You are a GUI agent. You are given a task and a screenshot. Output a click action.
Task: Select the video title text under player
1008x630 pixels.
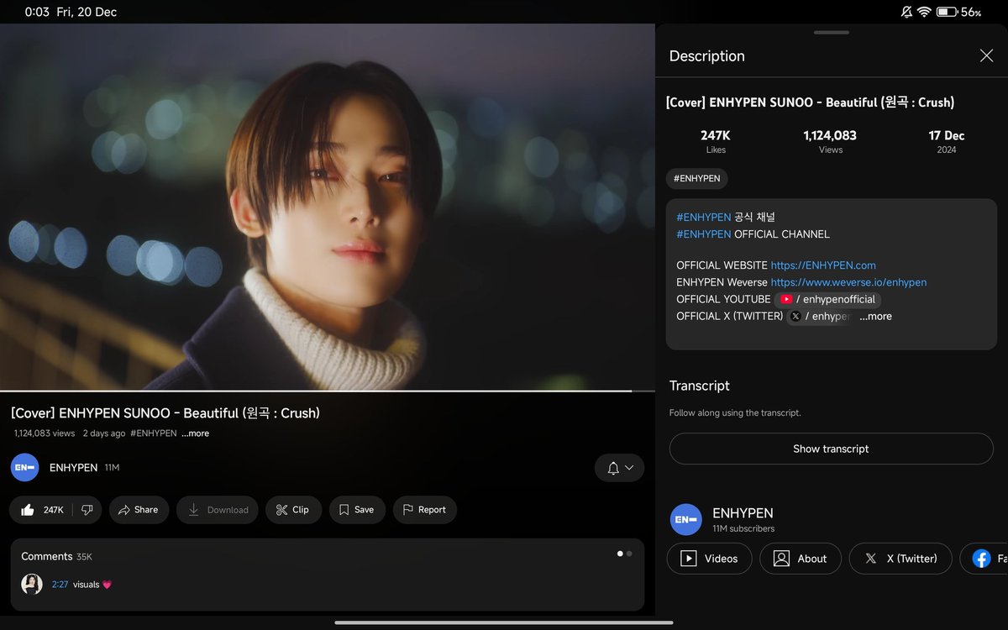click(x=165, y=413)
